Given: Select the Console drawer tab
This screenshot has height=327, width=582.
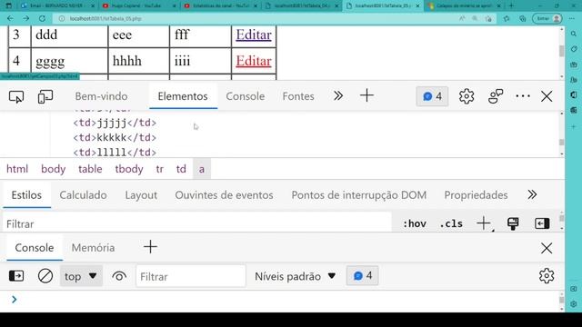Looking at the screenshot, I should [35, 248].
